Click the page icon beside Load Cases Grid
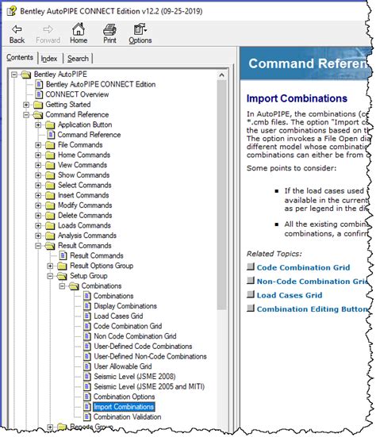376x437 pixels. [x=87, y=316]
